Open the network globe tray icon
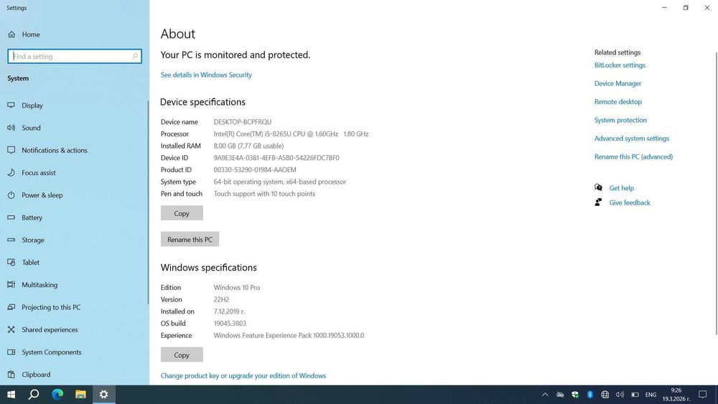The image size is (718, 404). (605, 395)
